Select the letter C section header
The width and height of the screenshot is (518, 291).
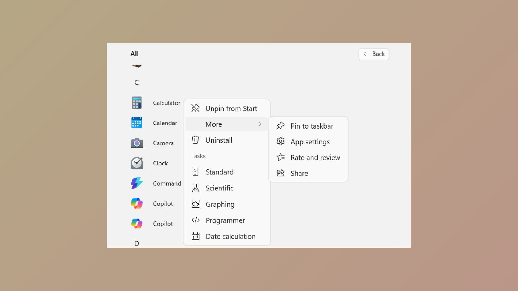[x=136, y=82]
